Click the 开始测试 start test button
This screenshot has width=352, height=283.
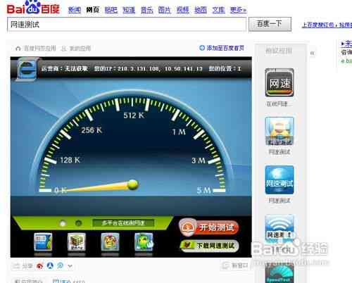pyautogui.click(x=209, y=227)
